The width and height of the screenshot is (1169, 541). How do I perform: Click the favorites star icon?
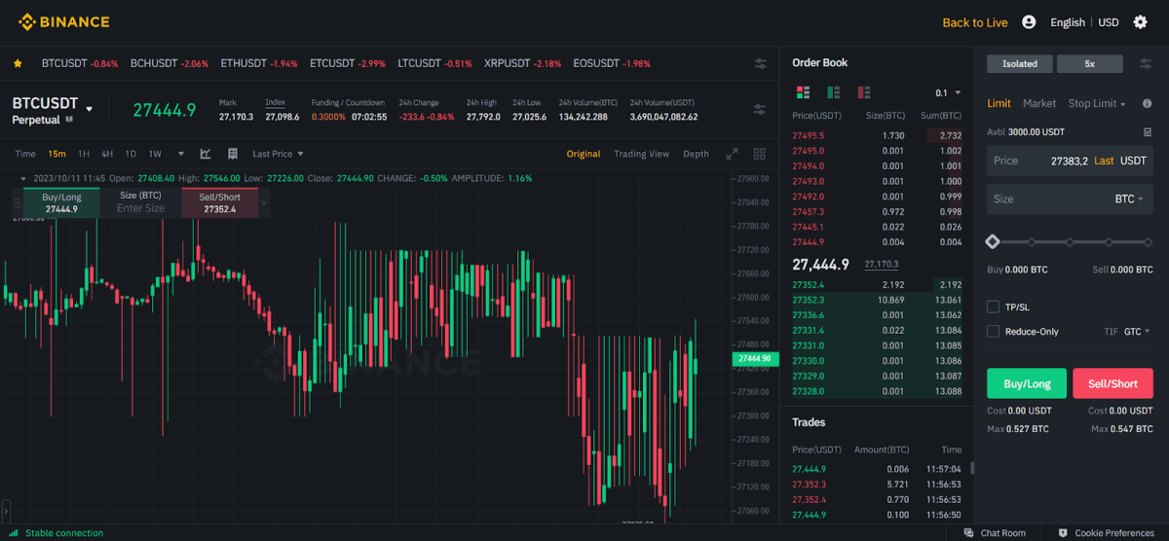pos(18,63)
